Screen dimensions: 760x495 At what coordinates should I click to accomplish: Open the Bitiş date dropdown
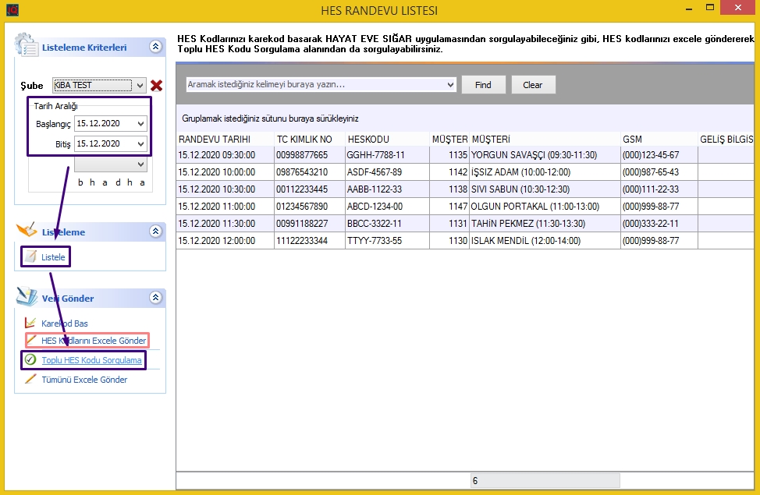(140, 144)
